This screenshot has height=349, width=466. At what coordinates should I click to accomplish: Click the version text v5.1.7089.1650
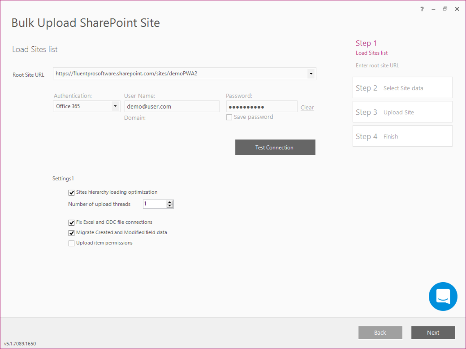[x=20, y=344]
